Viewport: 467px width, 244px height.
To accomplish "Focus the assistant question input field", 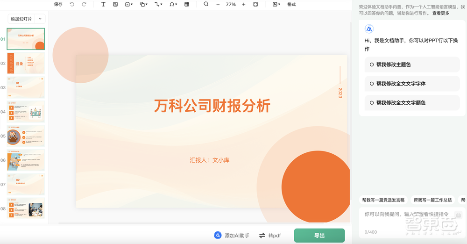I will pyautogui.click(x=412, y=222).
